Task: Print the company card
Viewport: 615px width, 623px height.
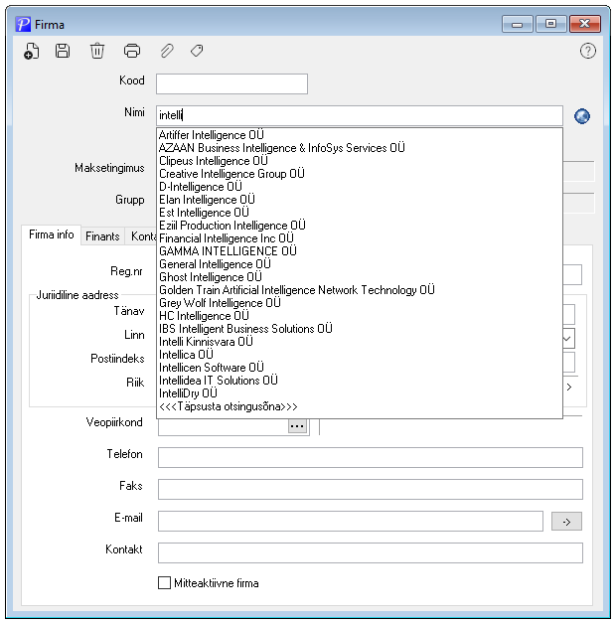Action: tap(132, 51)
